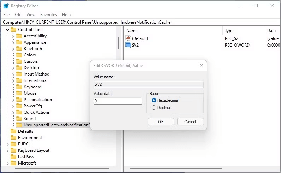This screenshot has width=281, height=173.
Task: Click the registry path address bar
Action: 141,22
